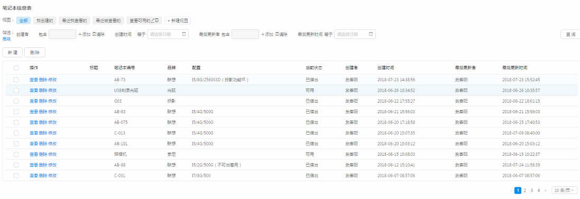Click the 配置 cell I5/2G/500G（不可出差用）

click(x=217, y=165)
